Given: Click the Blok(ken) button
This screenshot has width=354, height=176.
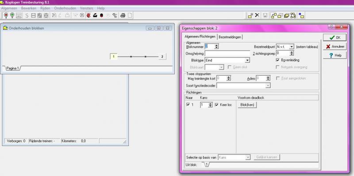Looking at the screenshot, I should tap(247, 105).
